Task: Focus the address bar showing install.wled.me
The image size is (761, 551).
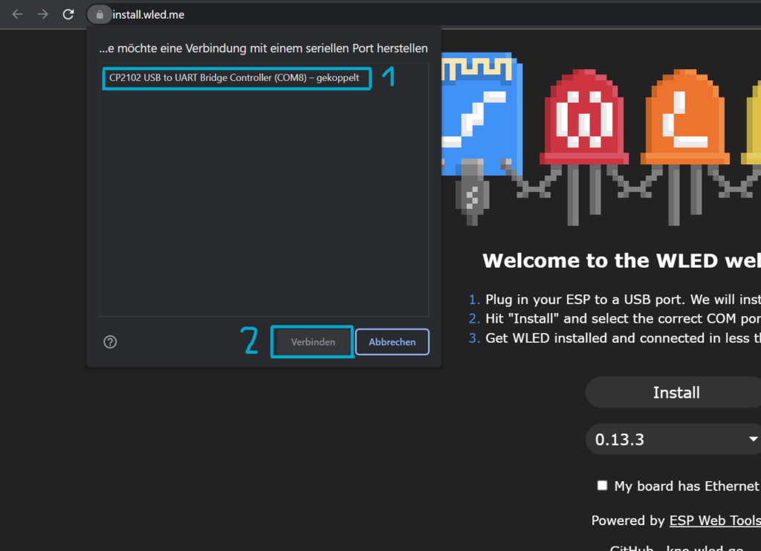Action: [149, 15]
